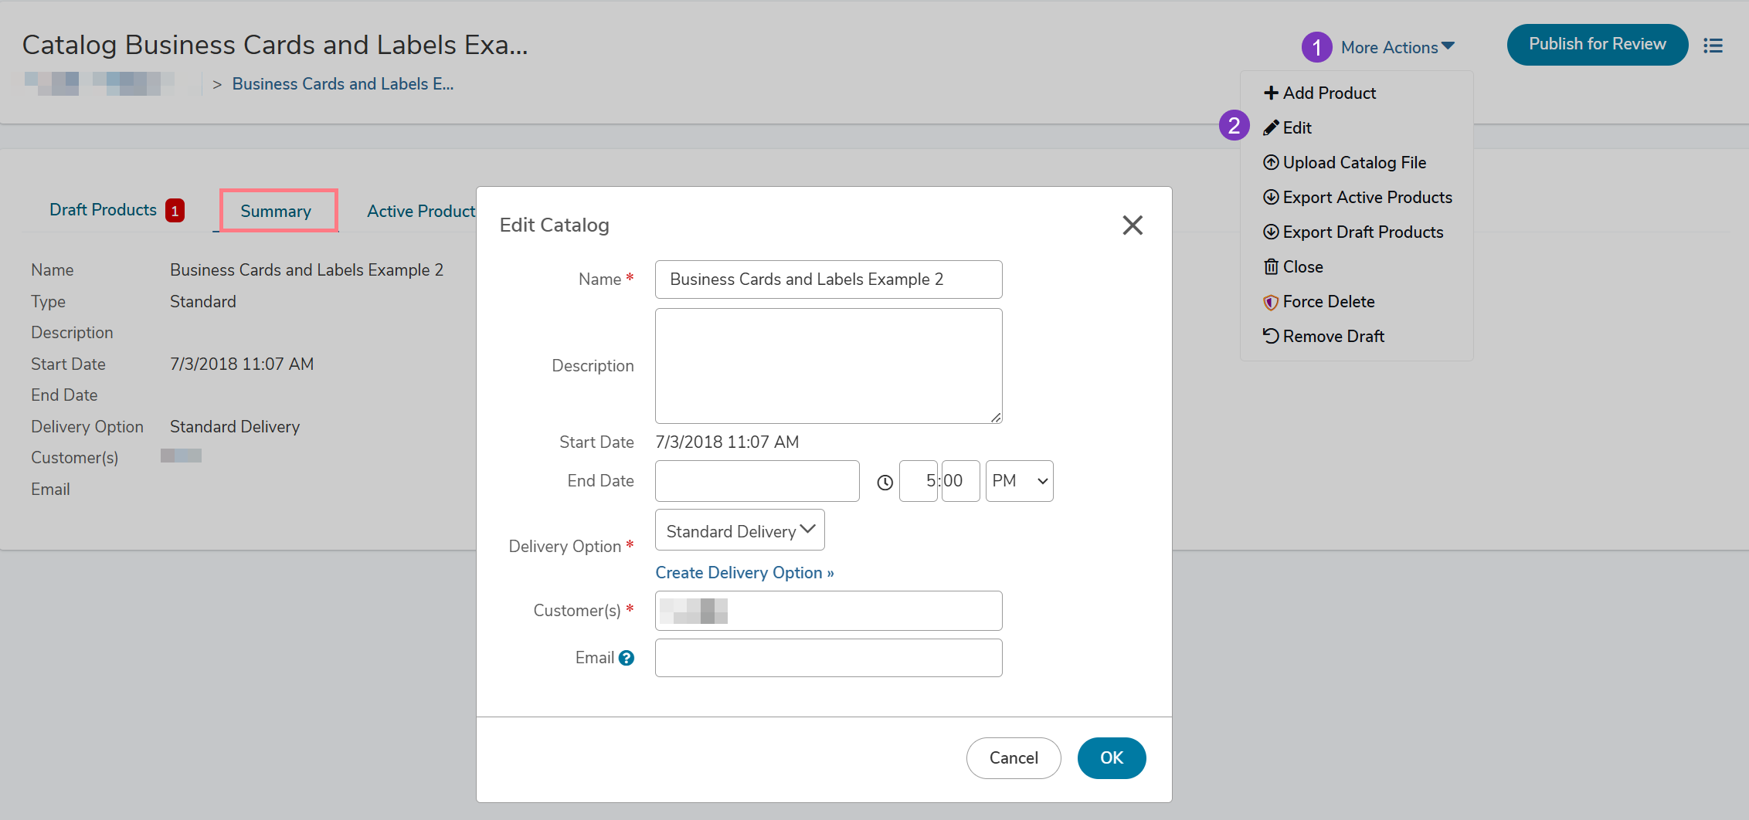The image size is (1749, 820).
Task: Open the Standard Delivery dropdown
Action: coord(739,530)
